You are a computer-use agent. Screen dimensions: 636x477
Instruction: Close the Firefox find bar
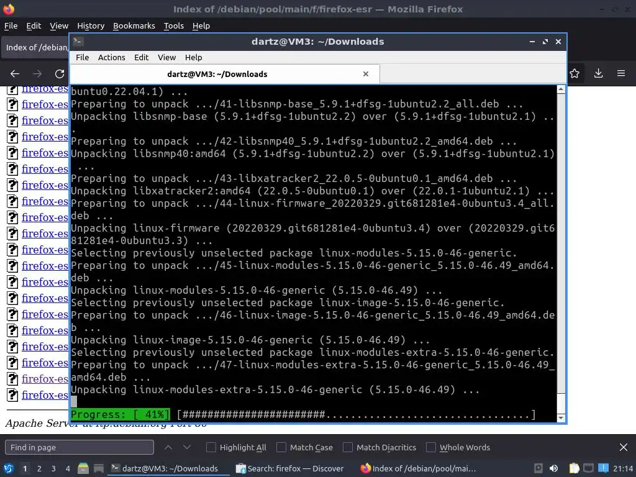coord(624,447)
